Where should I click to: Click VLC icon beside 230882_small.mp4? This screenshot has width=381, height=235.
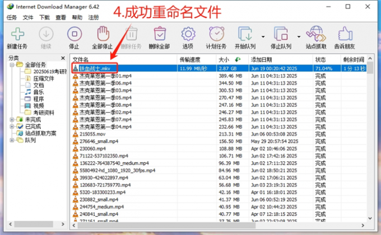75,199
